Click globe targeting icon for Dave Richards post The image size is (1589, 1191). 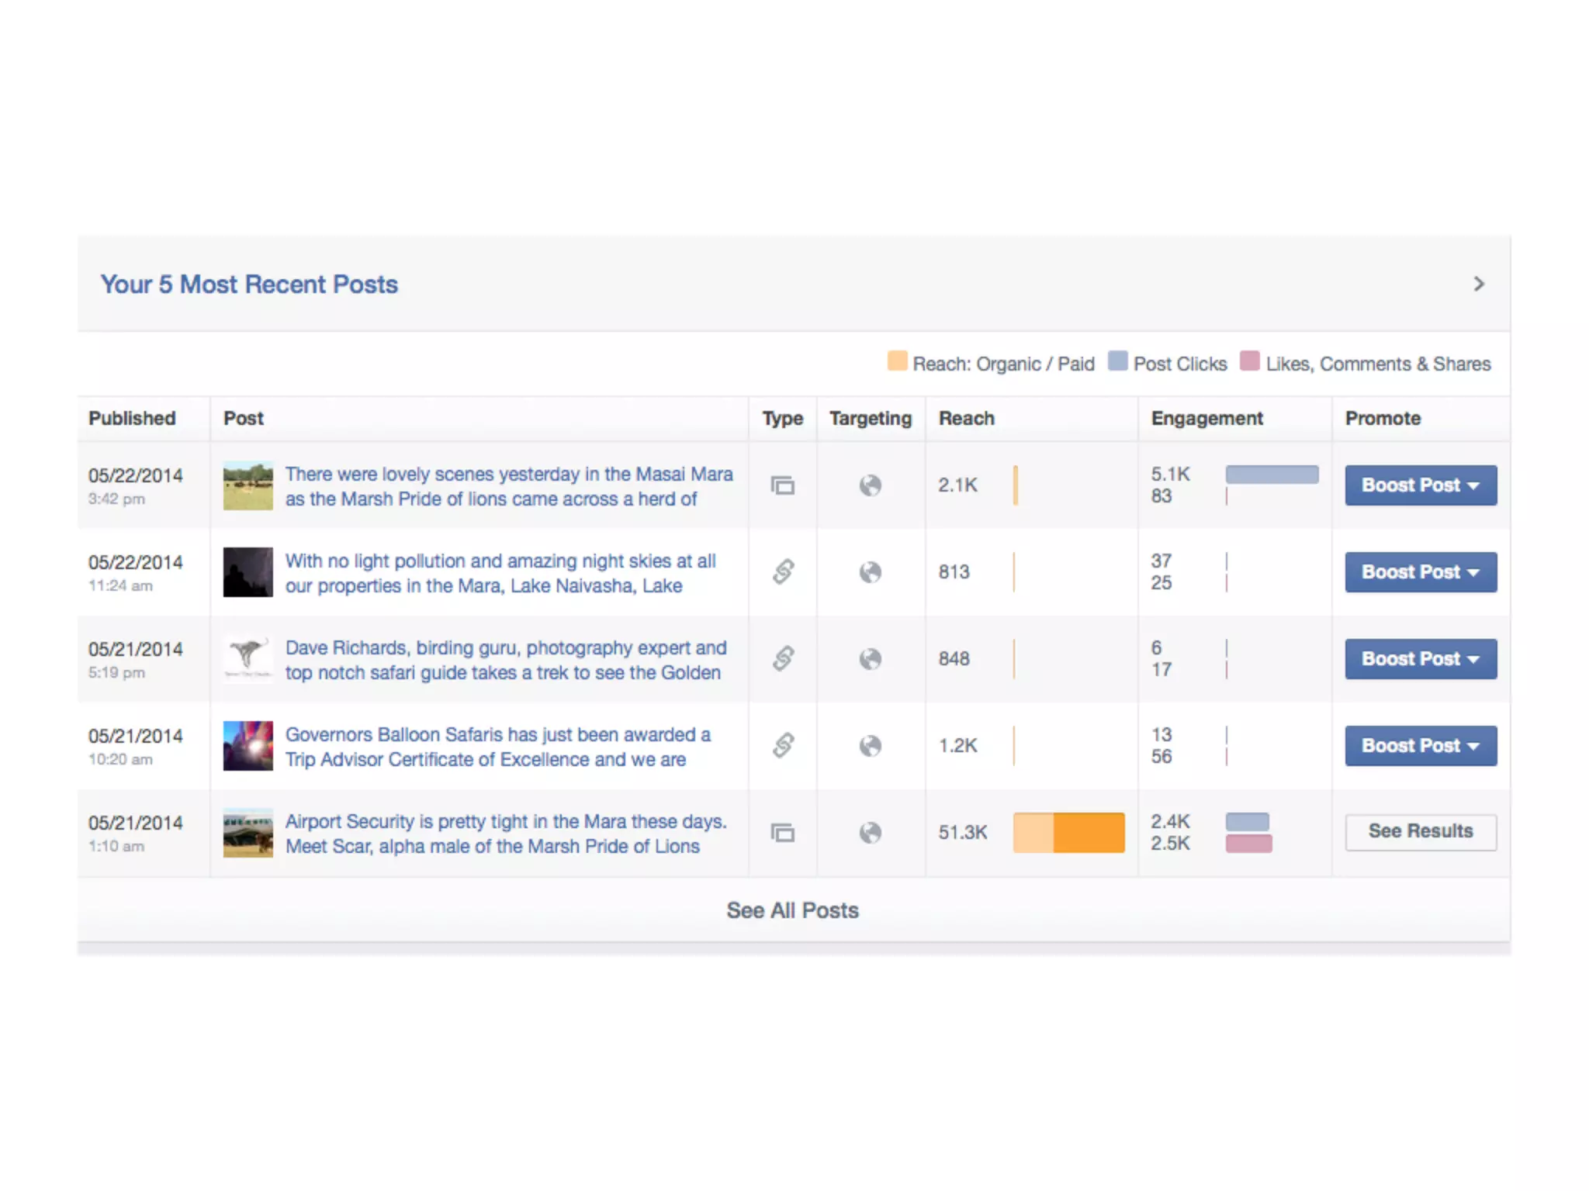pos(870,659)
